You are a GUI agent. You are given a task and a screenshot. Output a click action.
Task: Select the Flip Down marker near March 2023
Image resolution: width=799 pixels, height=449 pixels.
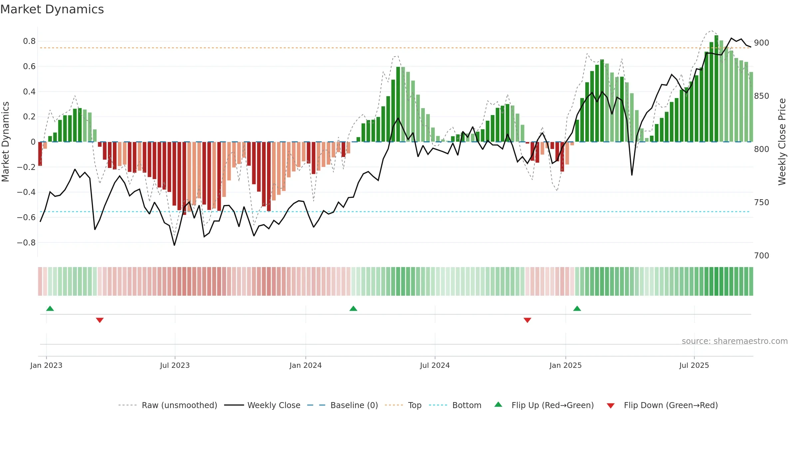100,320
